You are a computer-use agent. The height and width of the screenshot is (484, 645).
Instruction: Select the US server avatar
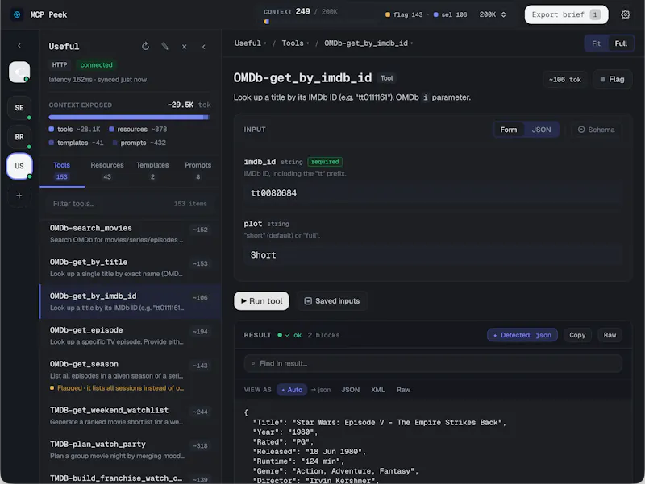pos(19,166)
